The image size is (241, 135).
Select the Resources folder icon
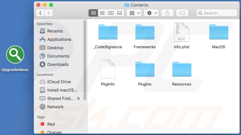point(182,69)
